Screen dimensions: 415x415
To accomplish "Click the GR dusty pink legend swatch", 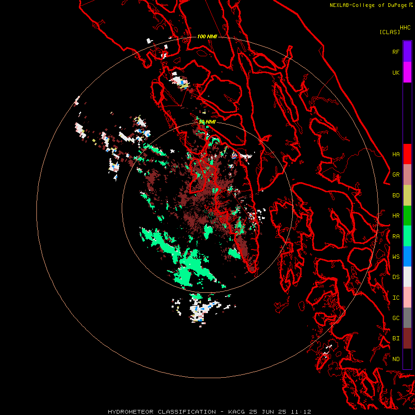I will 407,175.
